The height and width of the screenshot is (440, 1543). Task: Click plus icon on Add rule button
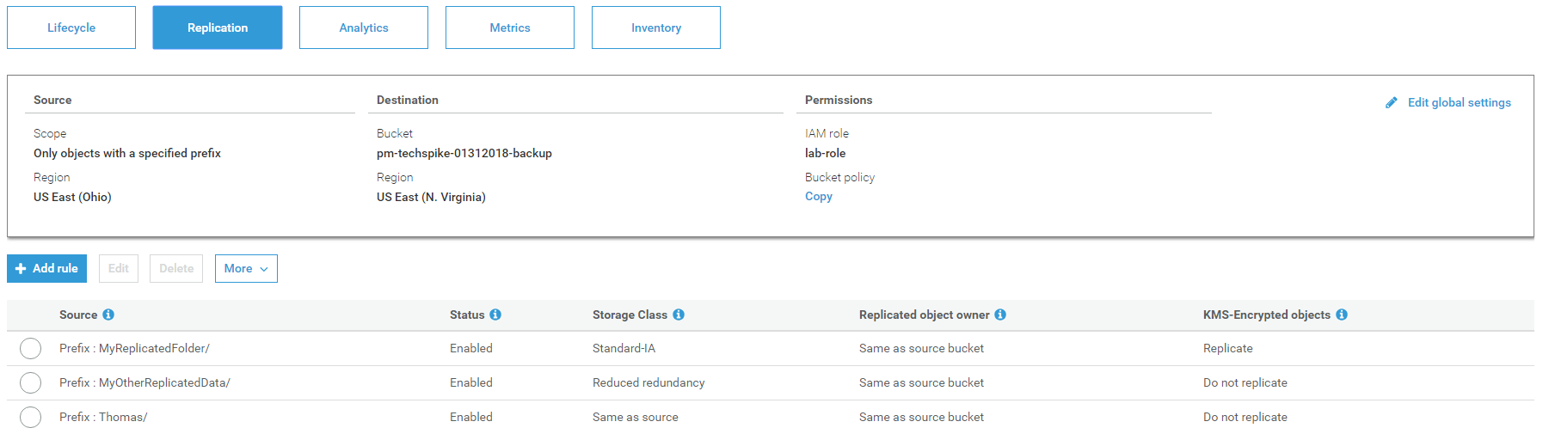pos(21,268)
